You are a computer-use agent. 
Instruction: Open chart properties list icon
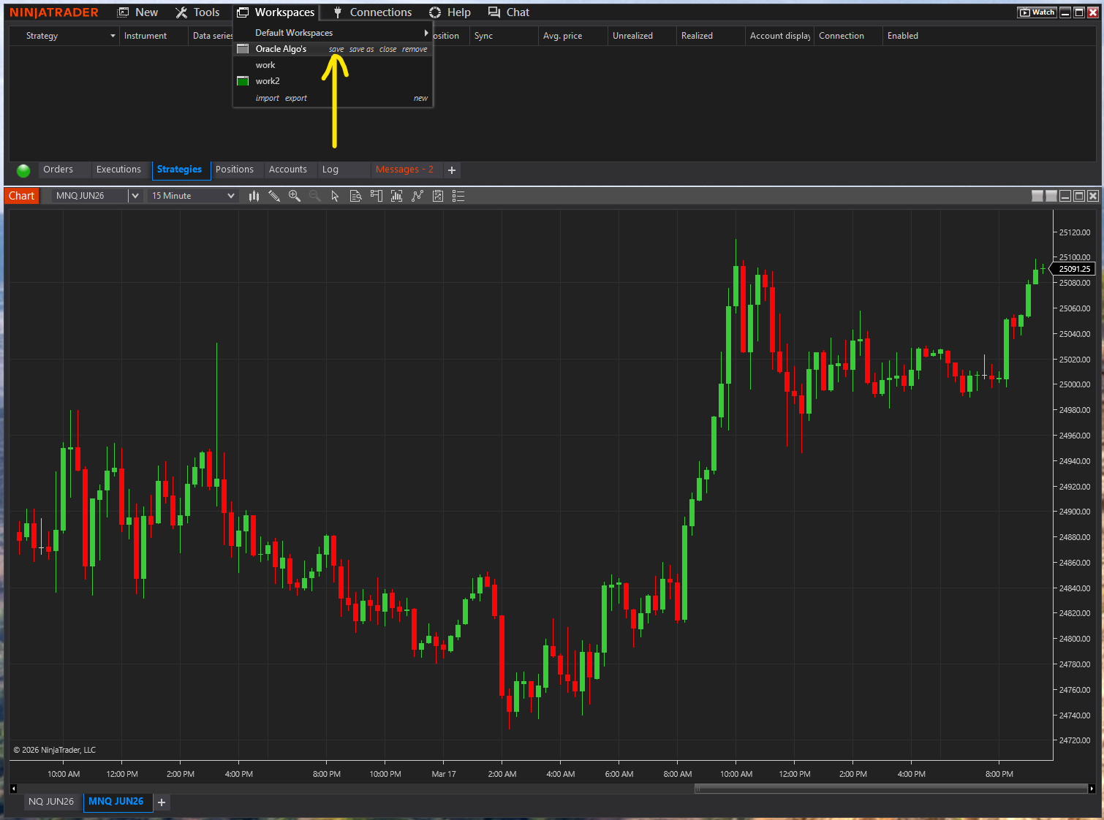pos(458,196)
